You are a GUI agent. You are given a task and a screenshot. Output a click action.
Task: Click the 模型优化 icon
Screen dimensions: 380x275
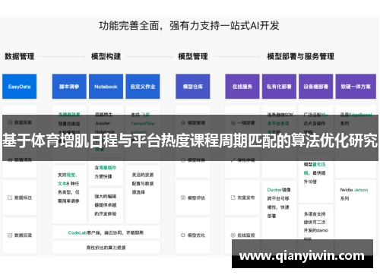183,235
